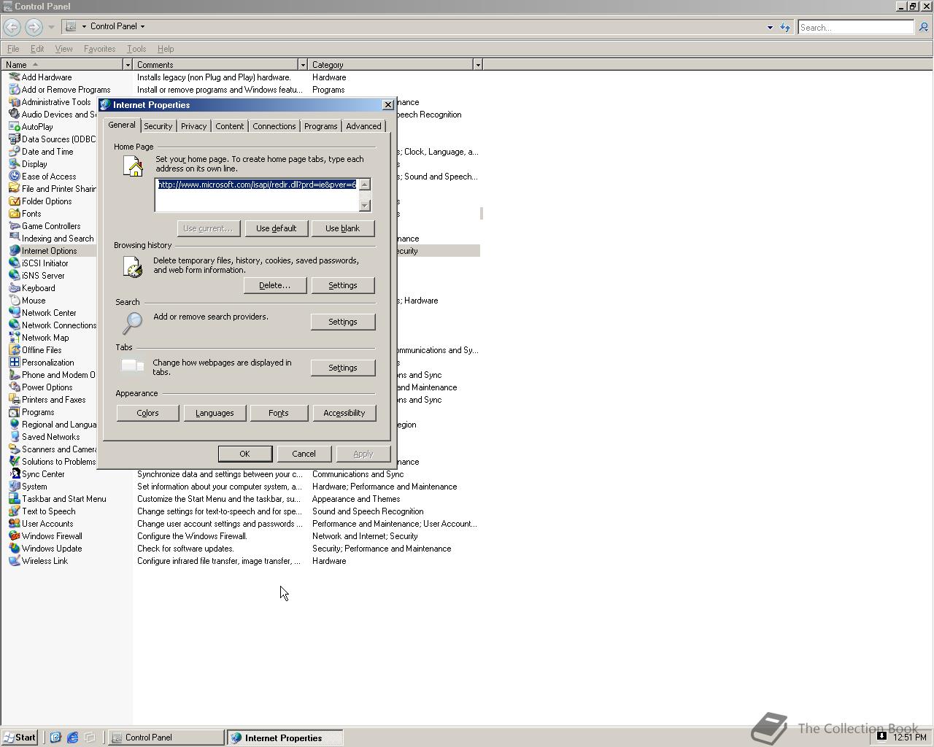Open the Tools menu
The width and height of the screenshot is (934, 747).
136,49
